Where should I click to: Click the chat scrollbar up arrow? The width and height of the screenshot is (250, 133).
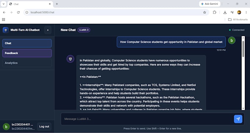click(243, 38)
